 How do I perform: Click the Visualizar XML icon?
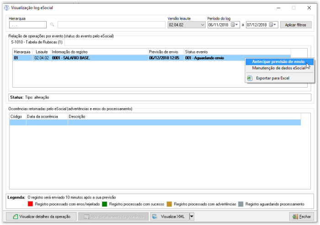point(155,216)
